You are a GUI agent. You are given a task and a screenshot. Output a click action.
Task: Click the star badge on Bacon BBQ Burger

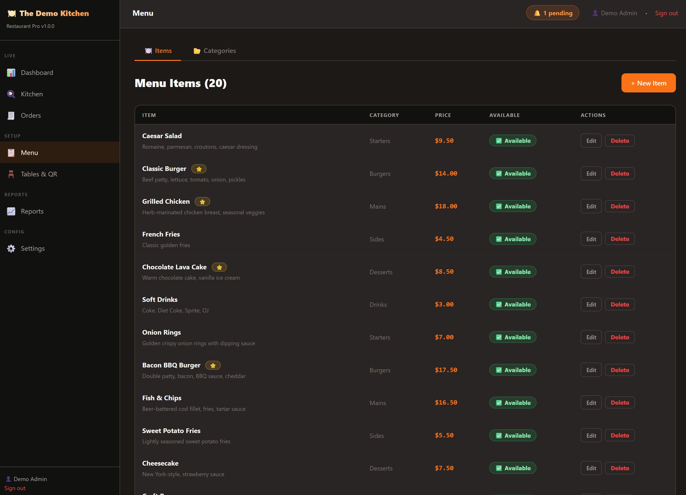coord(213,365)
